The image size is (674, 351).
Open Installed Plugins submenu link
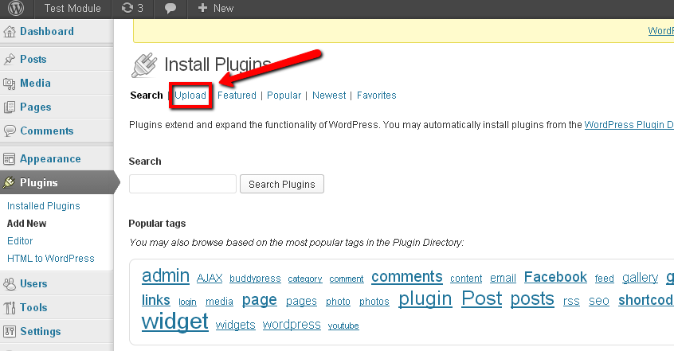coord(43,206)
